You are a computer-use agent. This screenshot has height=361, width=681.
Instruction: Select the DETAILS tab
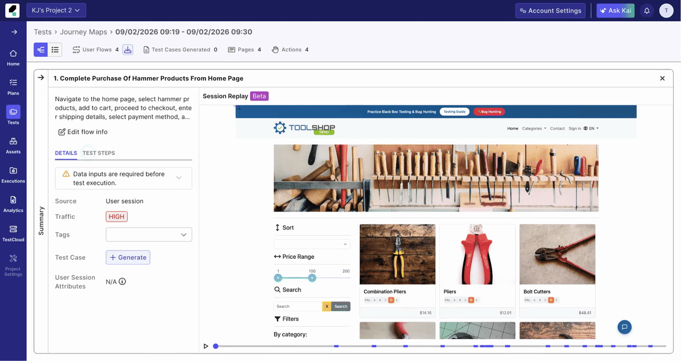tap(66, 153)
